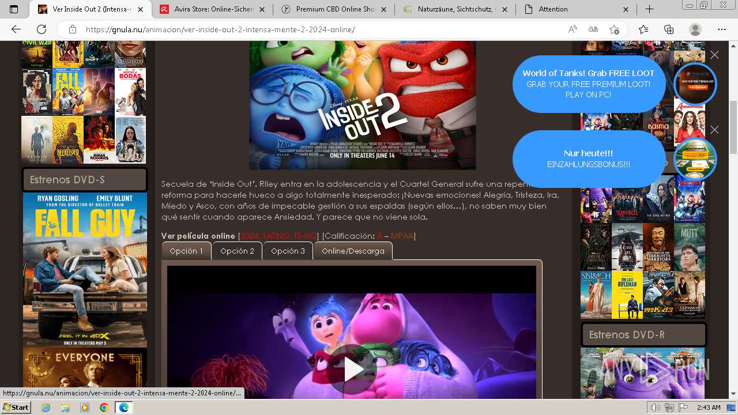This screenshot has height=415, width=738.
Task: Open The Last Rifleman poster thumbnail
Action: click(x=627, y=295)
